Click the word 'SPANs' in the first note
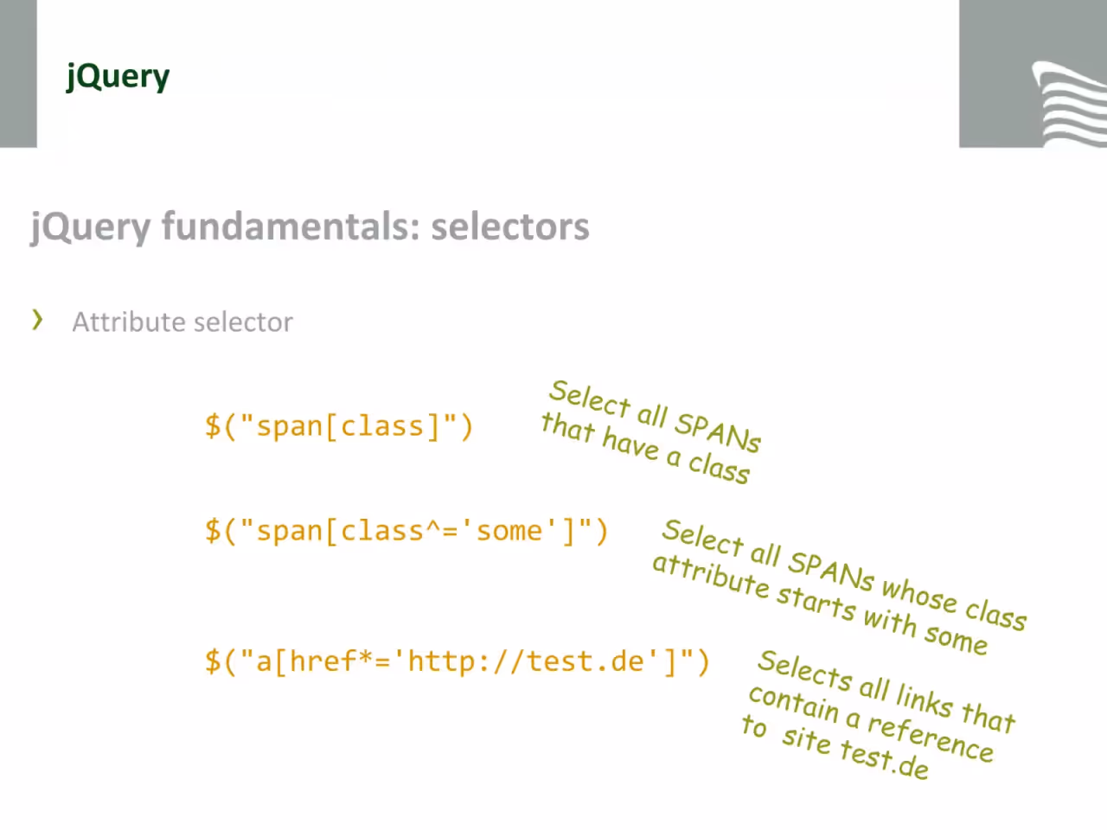This screenshot has height=830, width=1107. coord(718,431)
